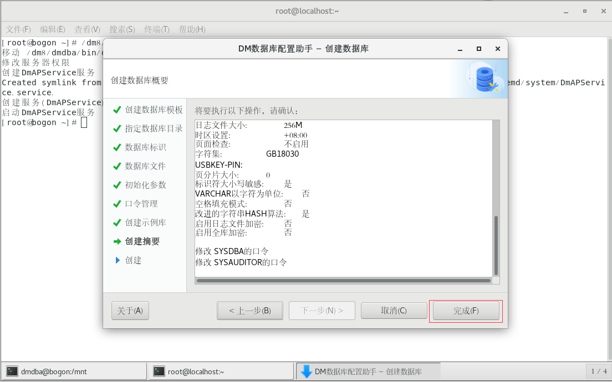
Task: Select the 口令管理 wizard step
Action: coord(141,204)
